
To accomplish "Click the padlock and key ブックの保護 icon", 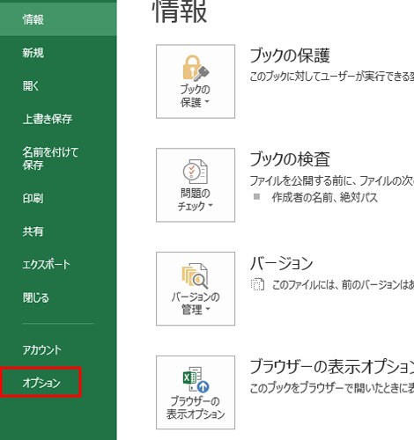I will (196, 68).
